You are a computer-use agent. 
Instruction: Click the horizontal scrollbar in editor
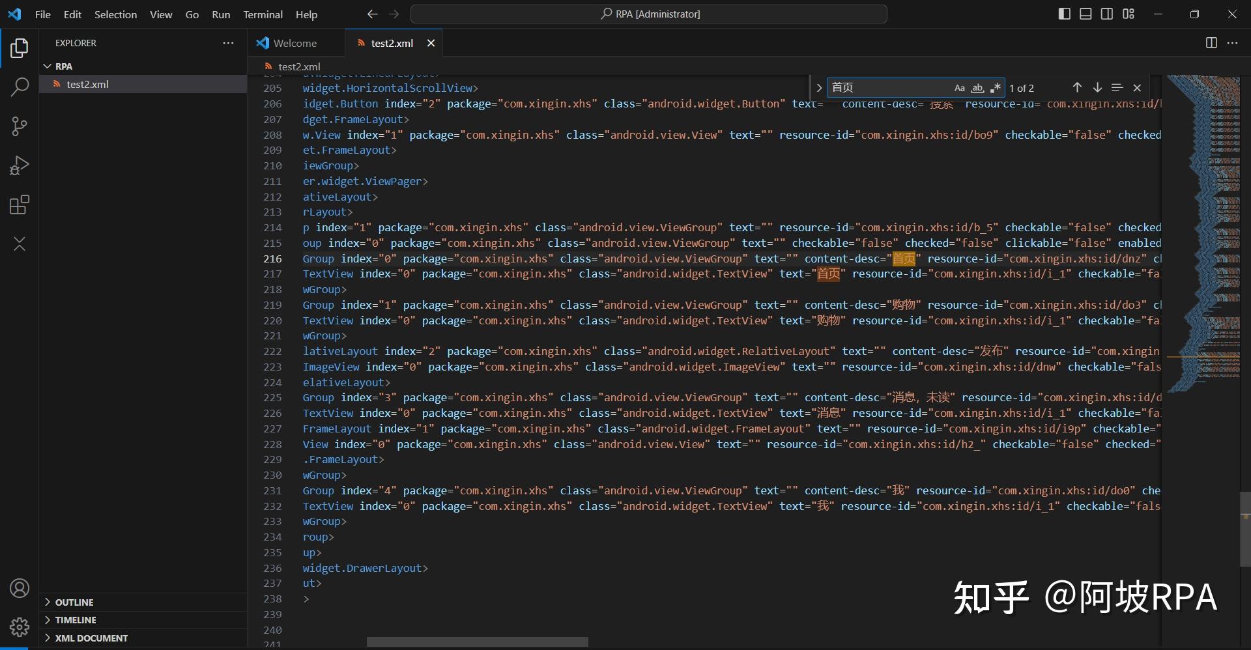477,642
